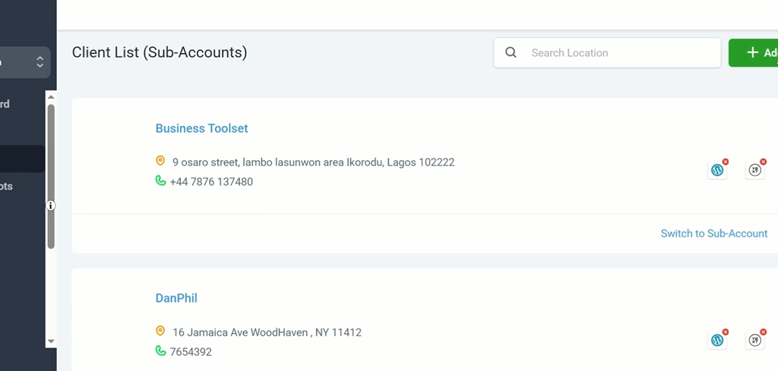Click Yext icon in Business Toolset row
Viewport: 778px width, 371px height.
coord(754,170)
